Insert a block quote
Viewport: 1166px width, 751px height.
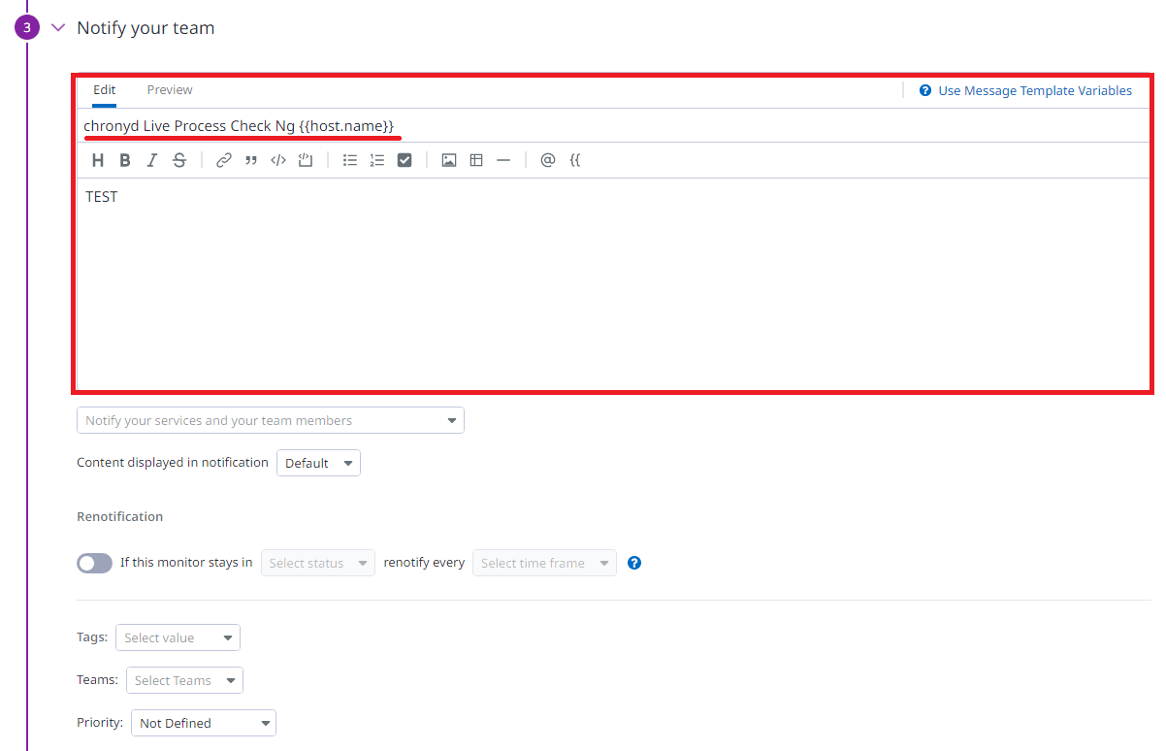(x=250, y=160)
